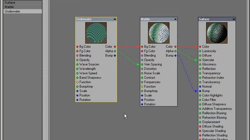The image size is (250, 140).
Task: Click the Vein Spacing input connector
Action: (x=142, y=65)
